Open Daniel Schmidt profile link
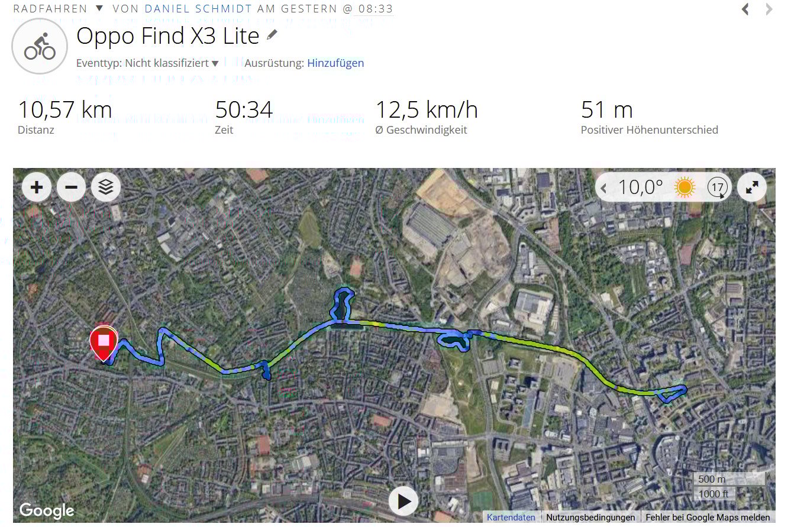The image size is (791, 527). click(198, 9)
